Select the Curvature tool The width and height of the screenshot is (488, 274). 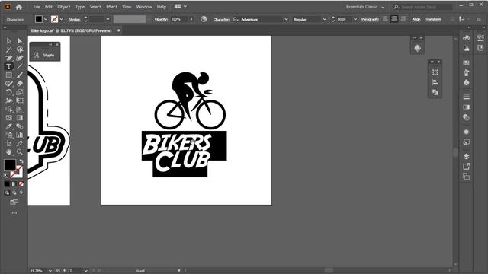[20, 58]
